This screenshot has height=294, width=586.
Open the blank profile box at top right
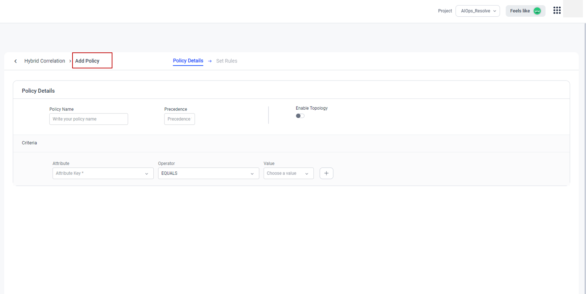[x=573, y=9]
